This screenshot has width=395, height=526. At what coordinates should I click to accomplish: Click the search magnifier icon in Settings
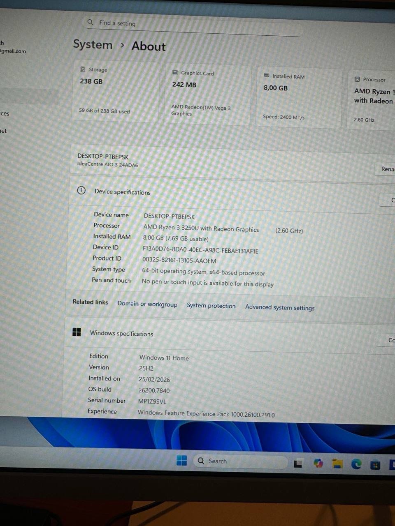tap(90, 22)
